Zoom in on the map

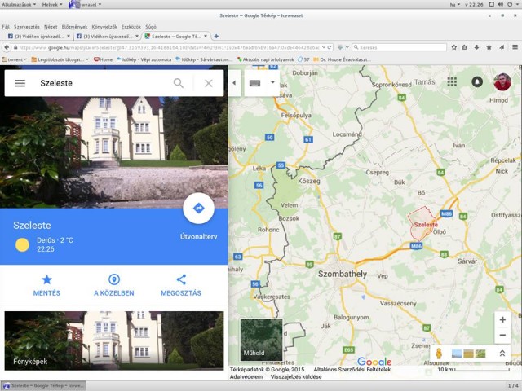pyautogui.click(x=502, y=320)
